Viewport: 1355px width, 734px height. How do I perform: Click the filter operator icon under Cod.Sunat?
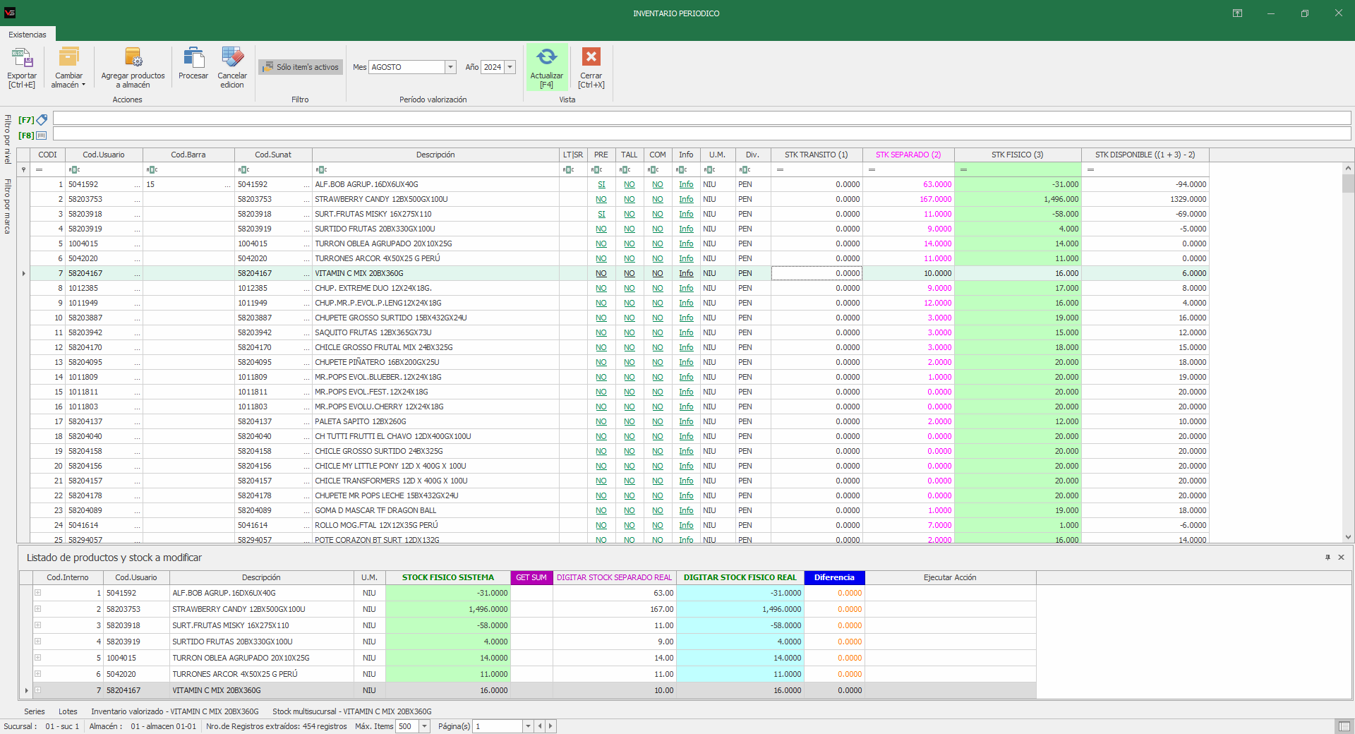[243, 169]
